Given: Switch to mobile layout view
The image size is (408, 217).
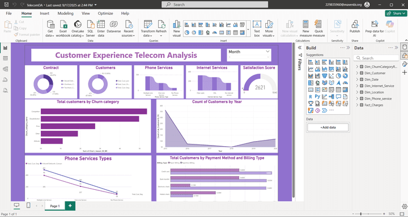Looking at the screenshot, I should (28, 206).
